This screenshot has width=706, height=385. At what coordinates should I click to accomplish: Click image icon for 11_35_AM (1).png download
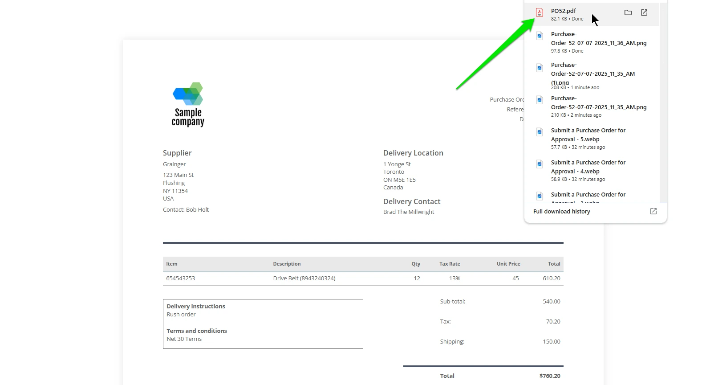[540, 68]
